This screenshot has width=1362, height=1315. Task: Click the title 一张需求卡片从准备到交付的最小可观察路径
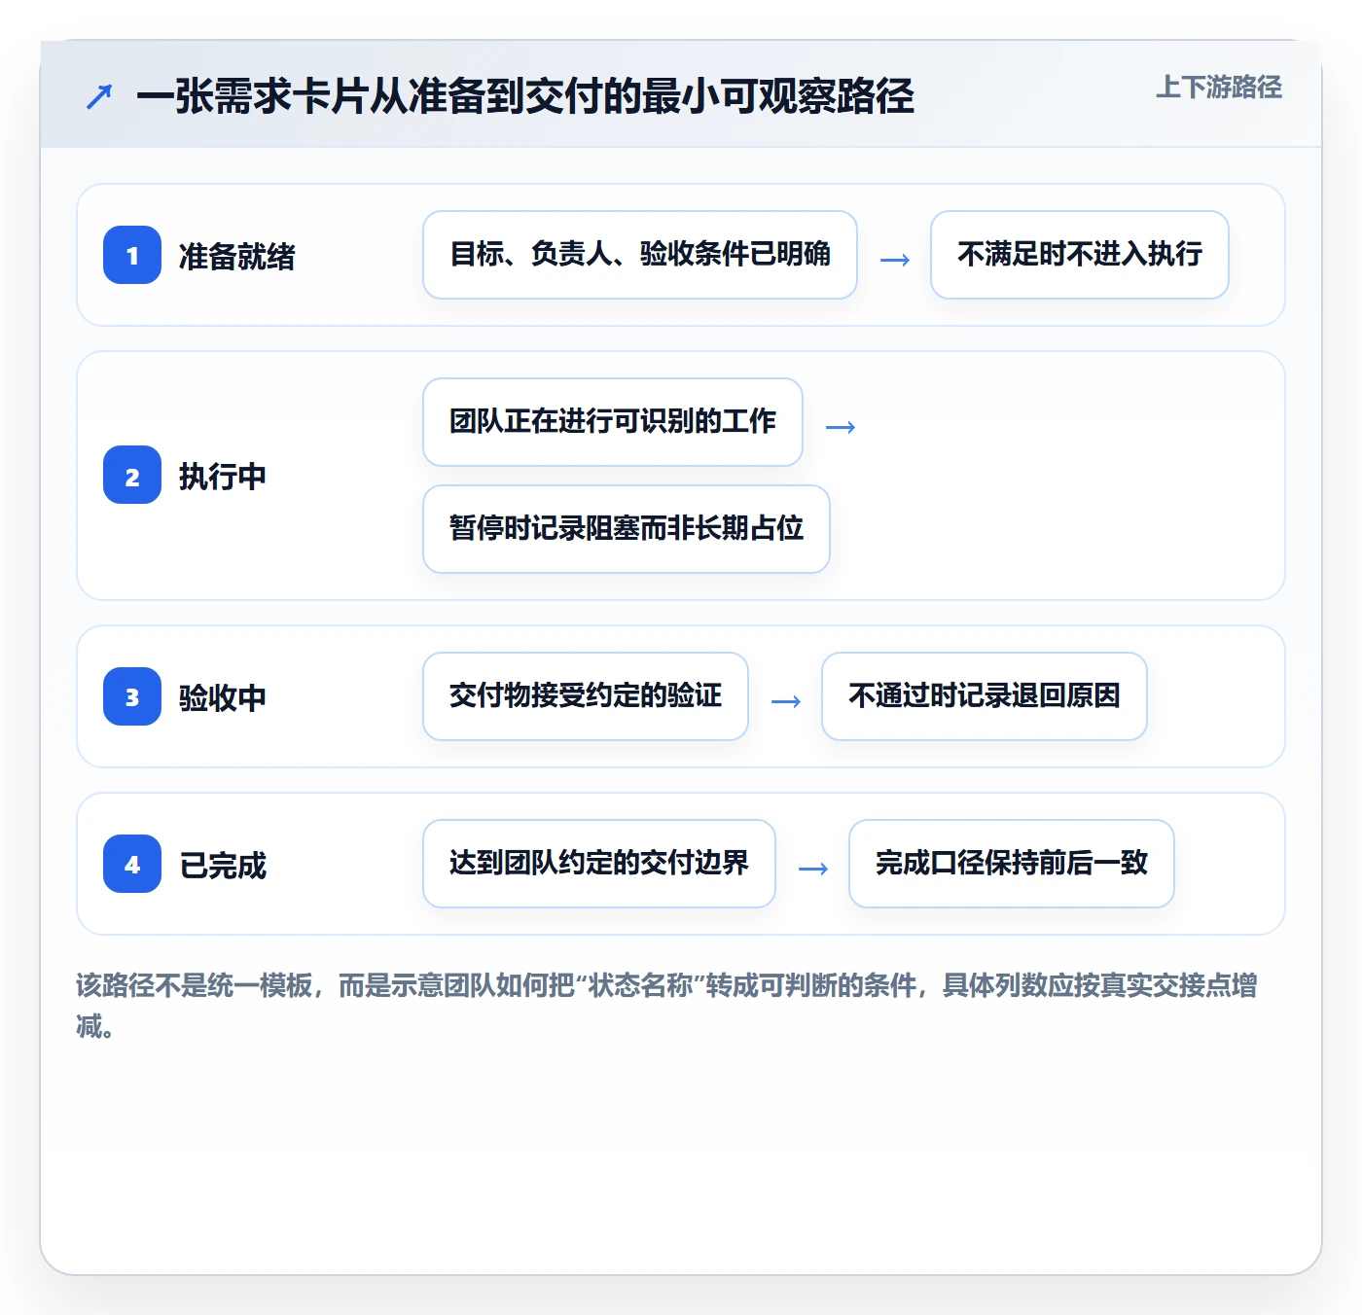click(x=525, y=96)
